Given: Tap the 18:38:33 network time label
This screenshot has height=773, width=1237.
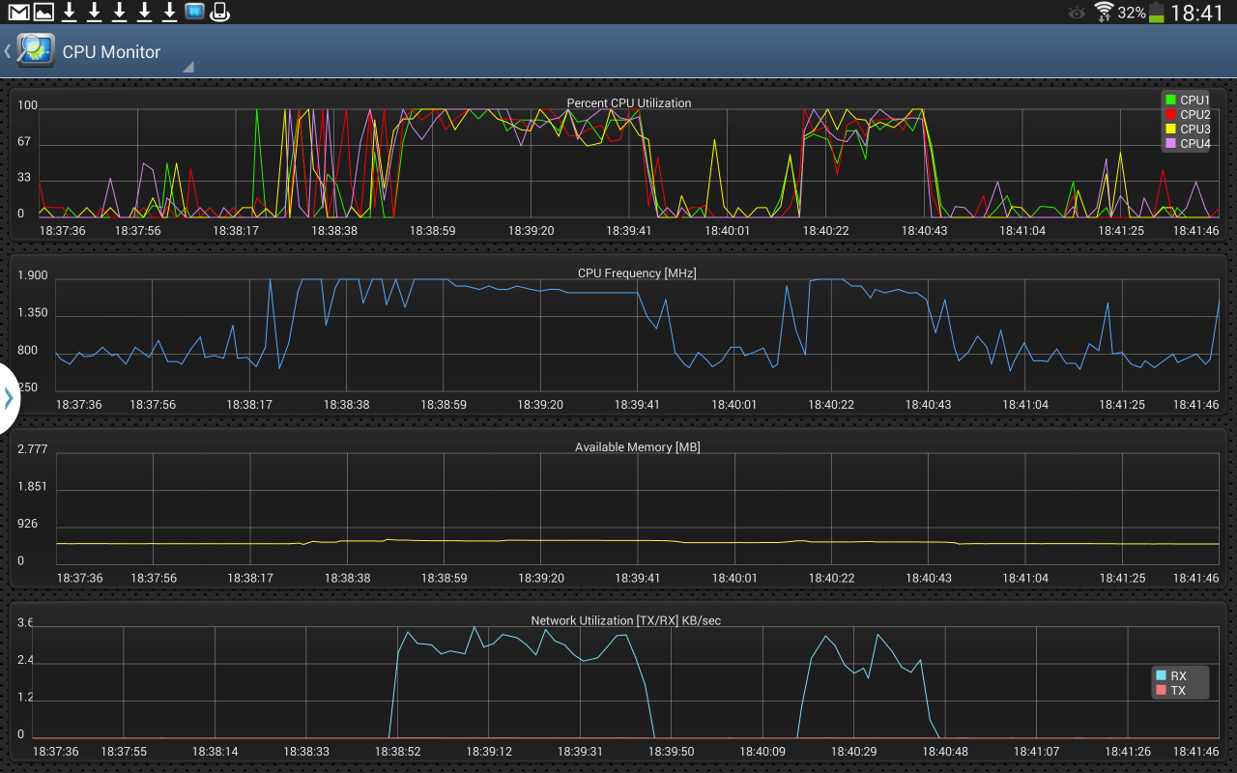Looking at the screenshot, I should (306, 751).
